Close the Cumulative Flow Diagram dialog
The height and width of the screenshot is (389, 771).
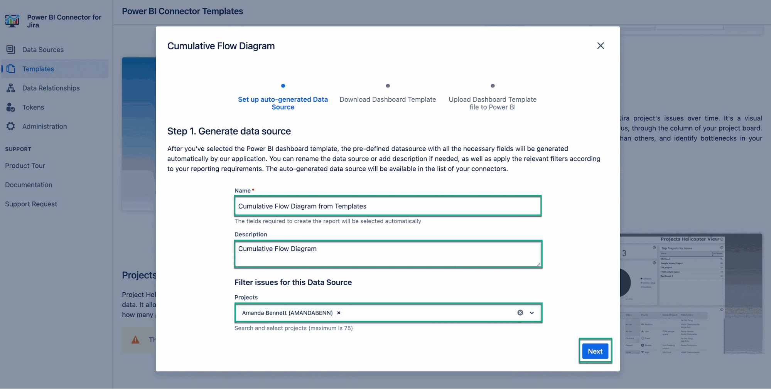(601, 45)
